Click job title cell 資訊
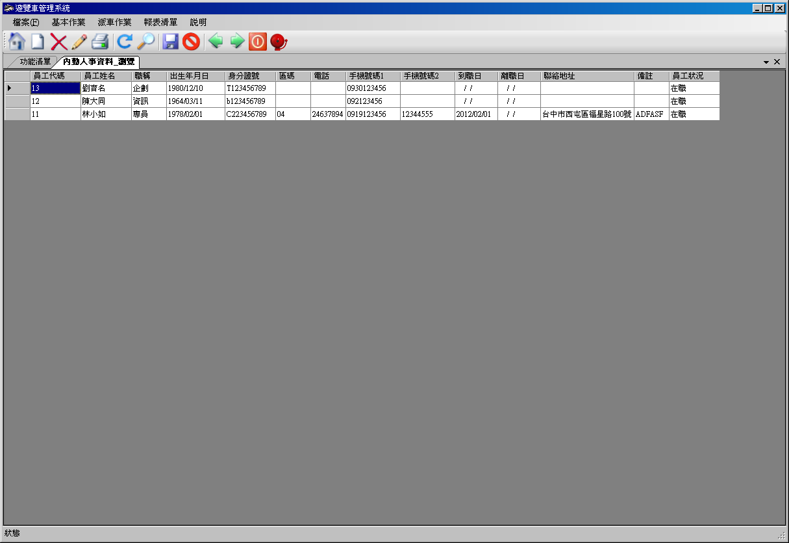This screenshot has height=543, width=789. (149, 101)
